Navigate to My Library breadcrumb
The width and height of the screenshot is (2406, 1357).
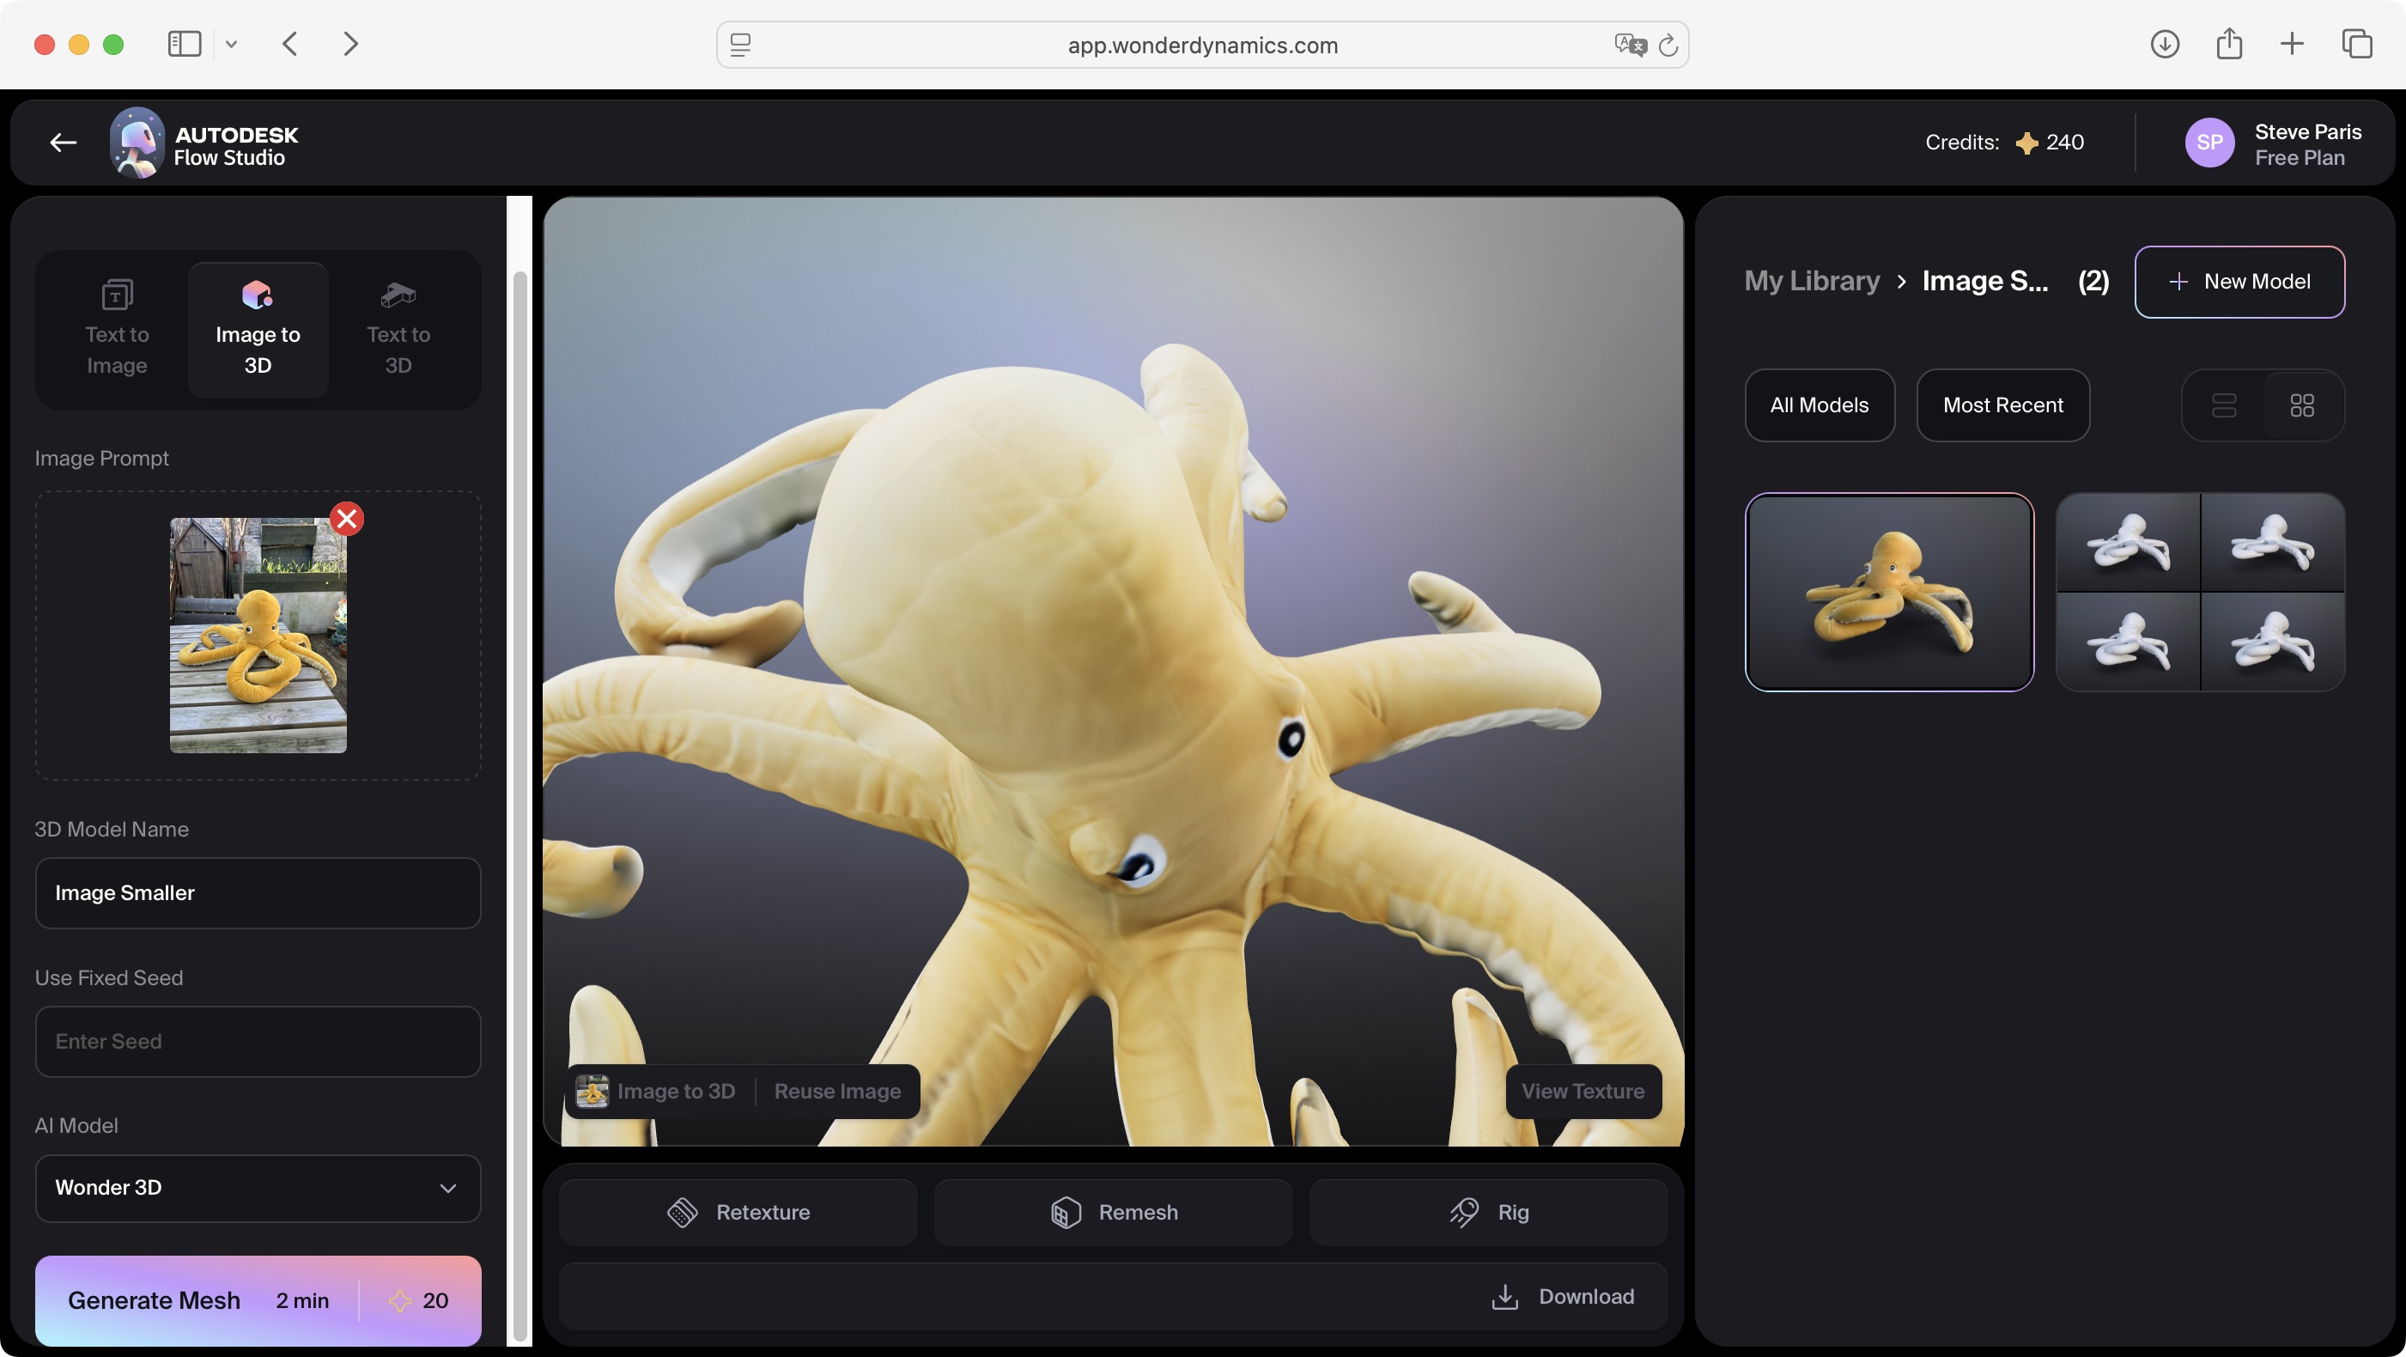(x=1812, y=280)
